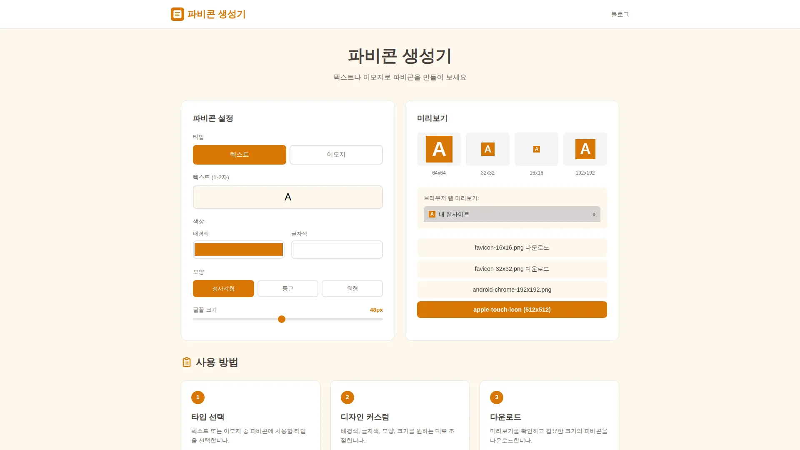Screen dimensions: 800x450
Task: Click the small favicon in browser tab preview
Action: click(432, 214)
